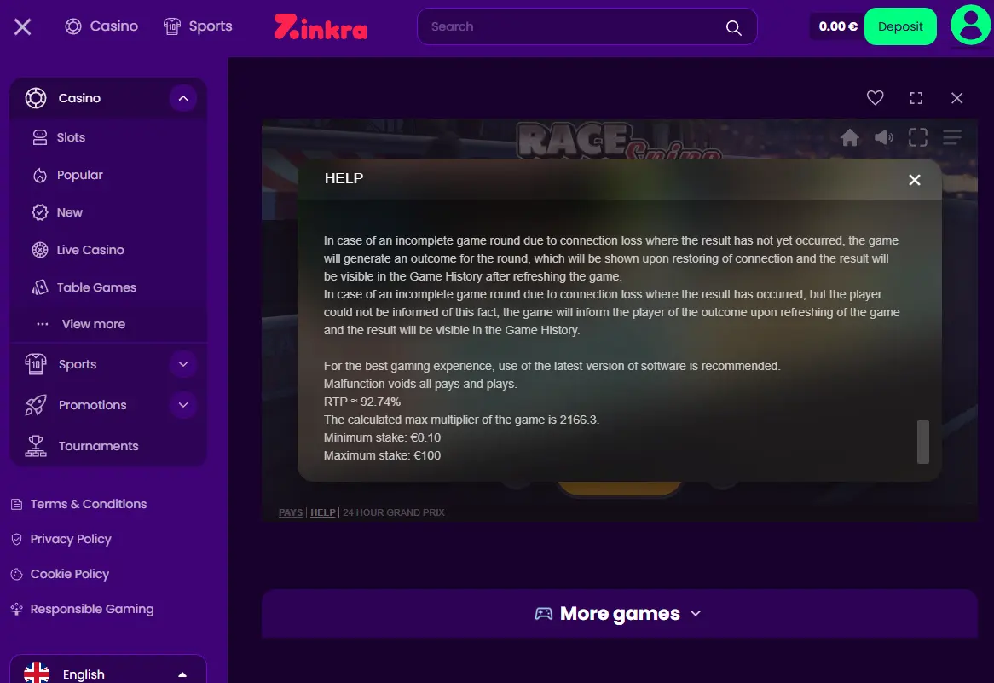
Task: Add game to favorites with heart icon
Action: pyautogui.click(x=875, y=98)
